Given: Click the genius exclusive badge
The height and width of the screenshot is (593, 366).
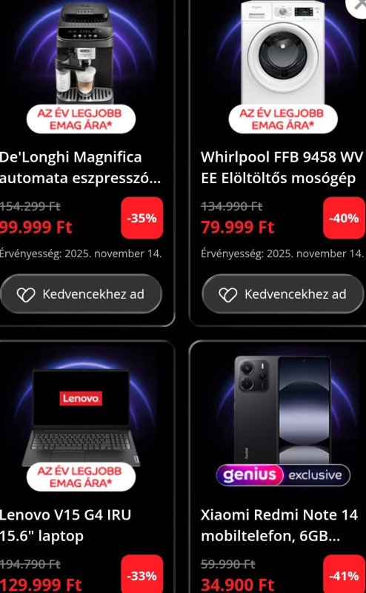Looking at the screenshot, I should (283, 475).
